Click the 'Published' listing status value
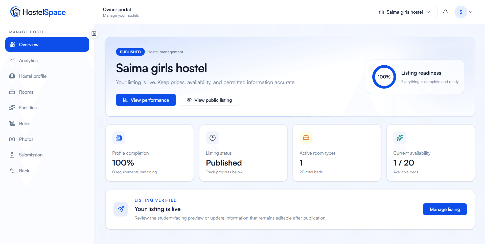 (x=224, y=163)
